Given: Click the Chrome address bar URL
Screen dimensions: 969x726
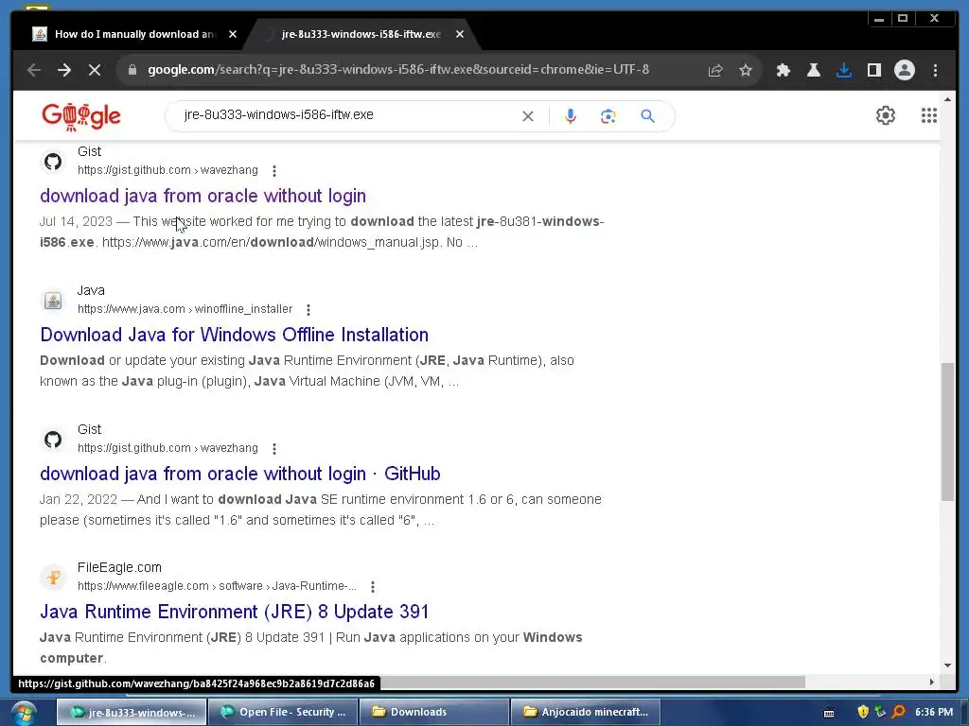Looking at the screenshot, I should [x=398, y=70].
